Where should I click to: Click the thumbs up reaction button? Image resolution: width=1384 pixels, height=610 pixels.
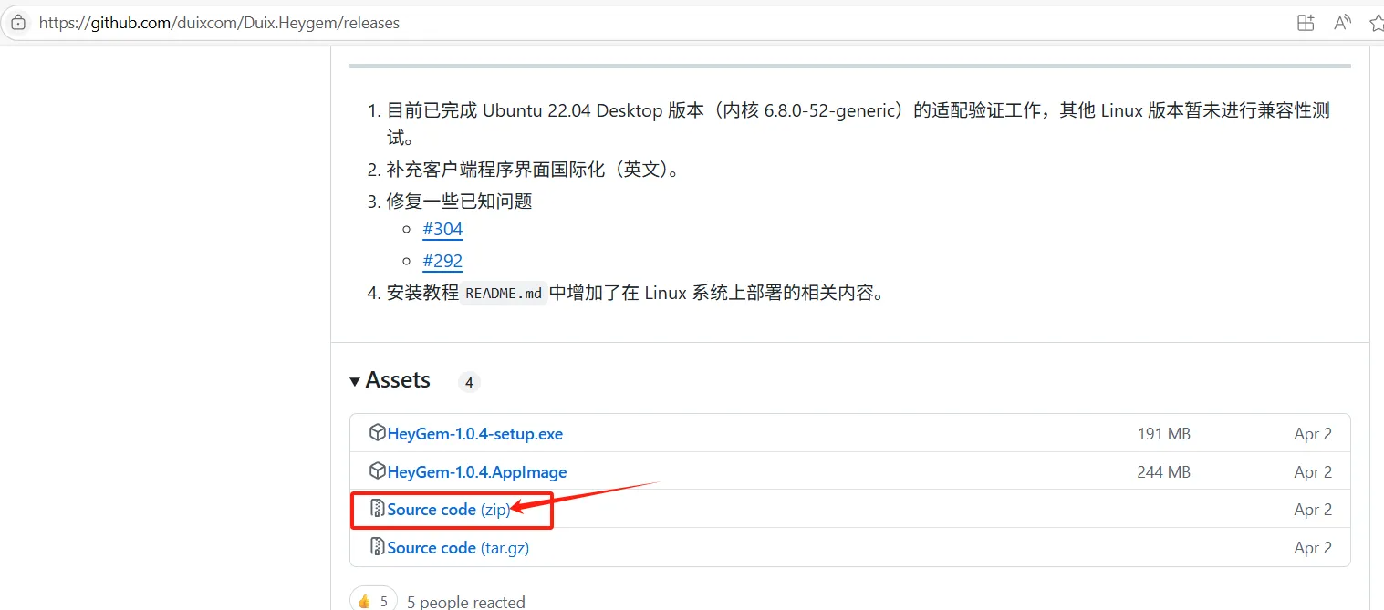(x=373, y=600)
